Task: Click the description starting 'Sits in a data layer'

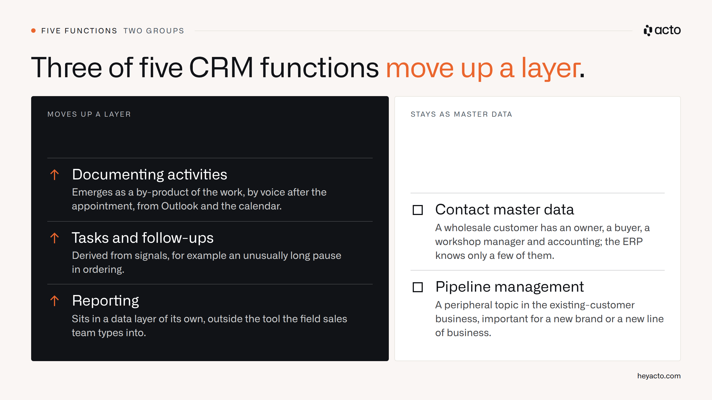Action: tap(209, 326)
